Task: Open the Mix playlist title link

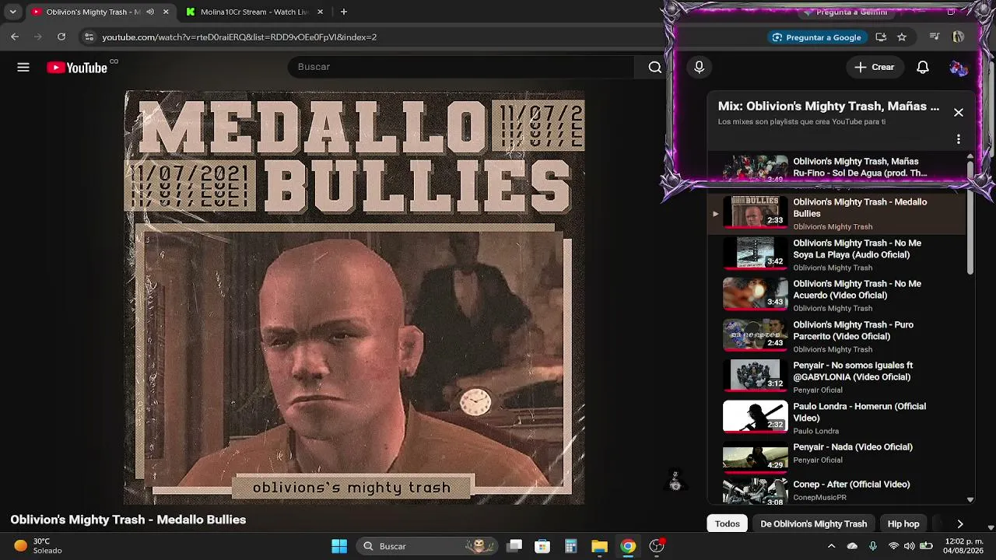Action: (828, 107)
